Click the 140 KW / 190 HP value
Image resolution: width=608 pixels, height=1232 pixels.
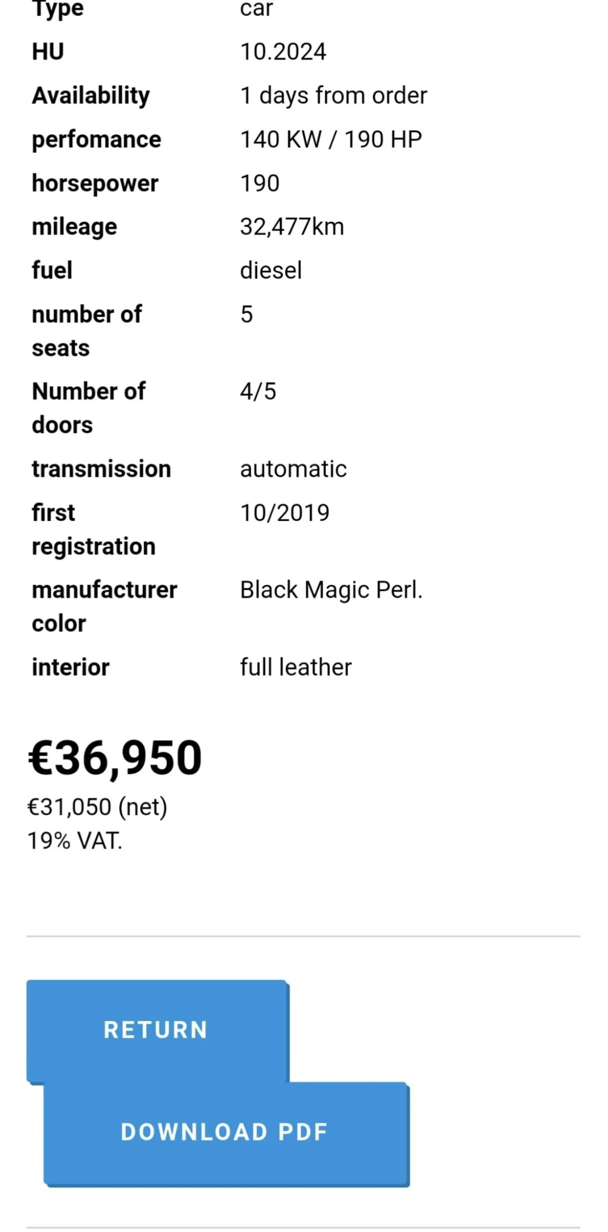(x=331, y=140)
